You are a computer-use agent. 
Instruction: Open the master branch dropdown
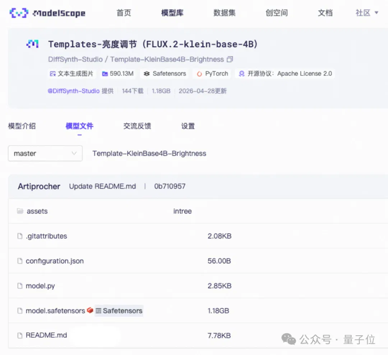click(45, 153)
